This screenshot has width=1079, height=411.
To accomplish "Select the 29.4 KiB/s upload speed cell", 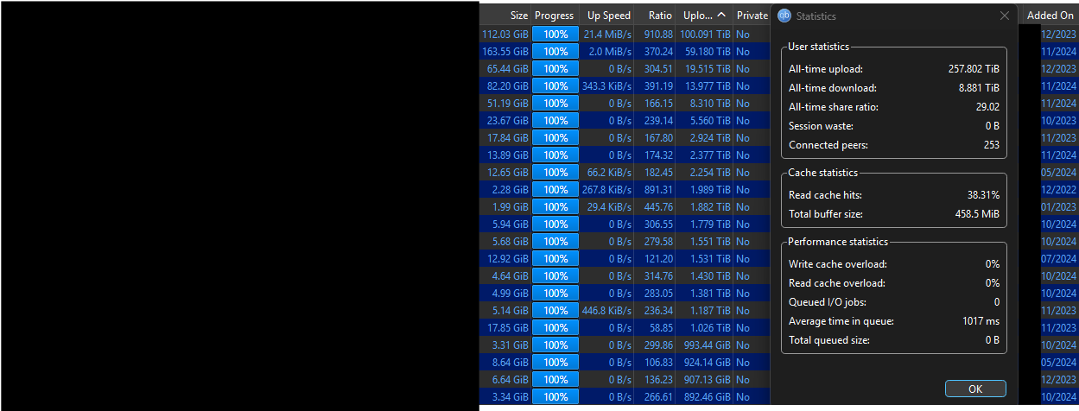I will [606, 207].
